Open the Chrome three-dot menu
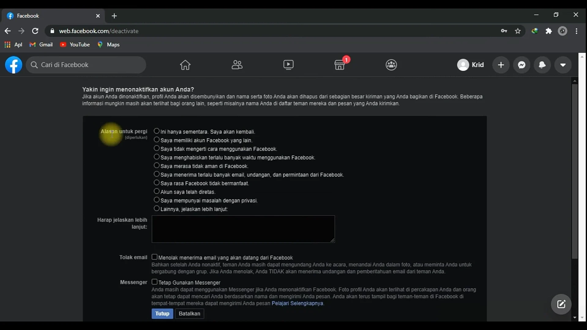This screenshot has width=587, height=330. coord(576,31)
